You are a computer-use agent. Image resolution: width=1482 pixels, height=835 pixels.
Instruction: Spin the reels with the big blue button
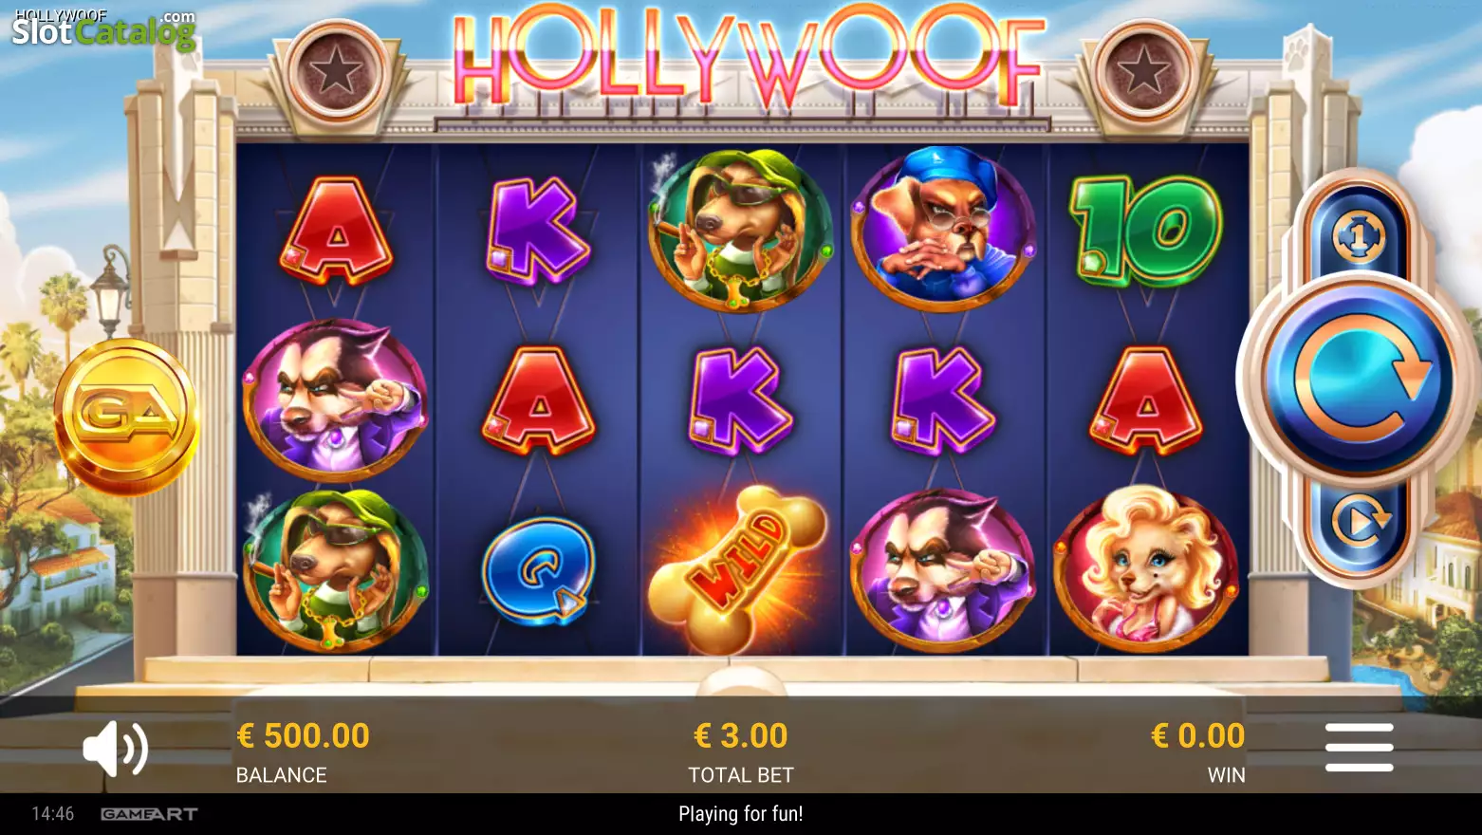(1359, 378)
